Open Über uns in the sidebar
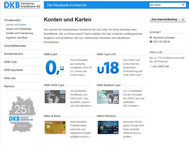189x145 pixels. tap(10, 78)
